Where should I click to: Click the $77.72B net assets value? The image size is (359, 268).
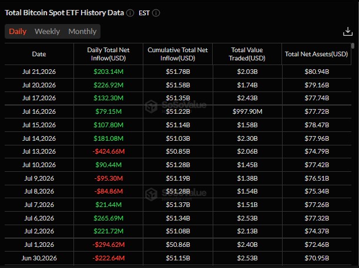pos(317,111)
